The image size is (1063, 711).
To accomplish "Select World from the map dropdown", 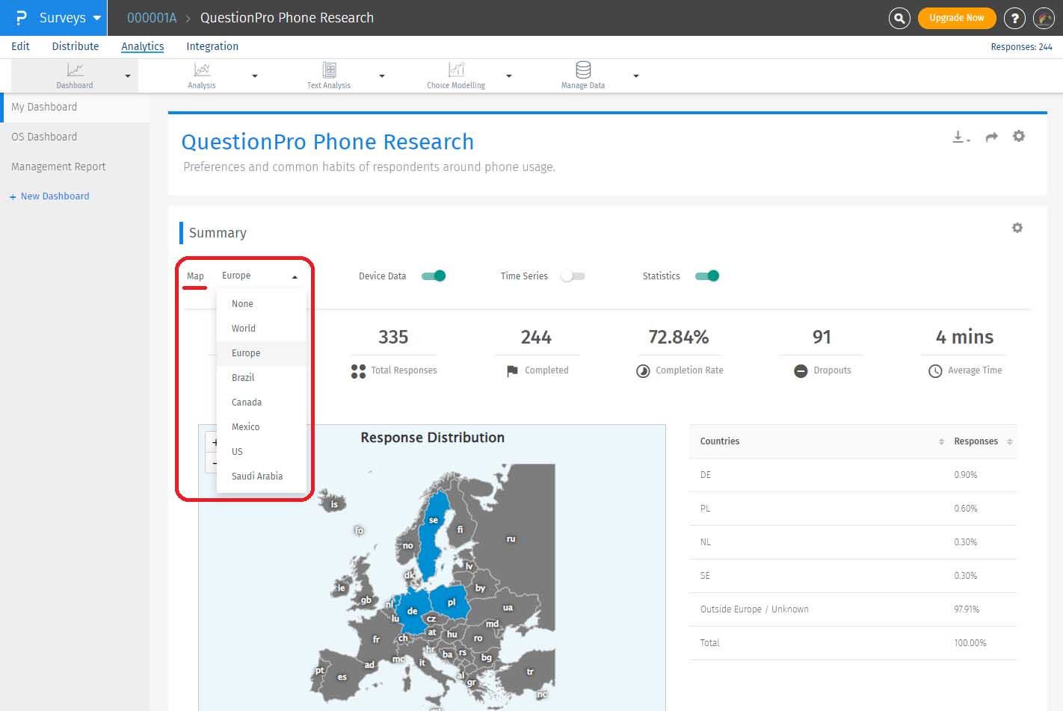I will pos(244,329).
